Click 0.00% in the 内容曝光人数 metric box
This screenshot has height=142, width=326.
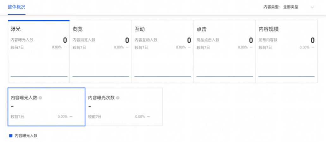point(63,116)
